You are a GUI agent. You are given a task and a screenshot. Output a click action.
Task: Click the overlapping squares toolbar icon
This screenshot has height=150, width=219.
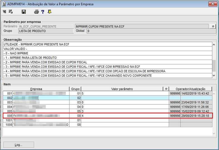click(11, 12)
